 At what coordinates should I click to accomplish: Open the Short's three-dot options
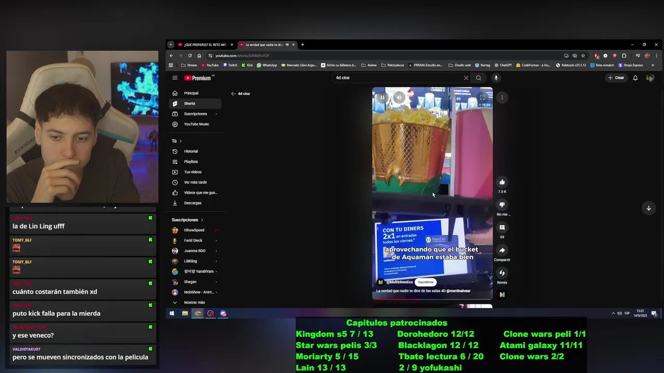(502, 97)
